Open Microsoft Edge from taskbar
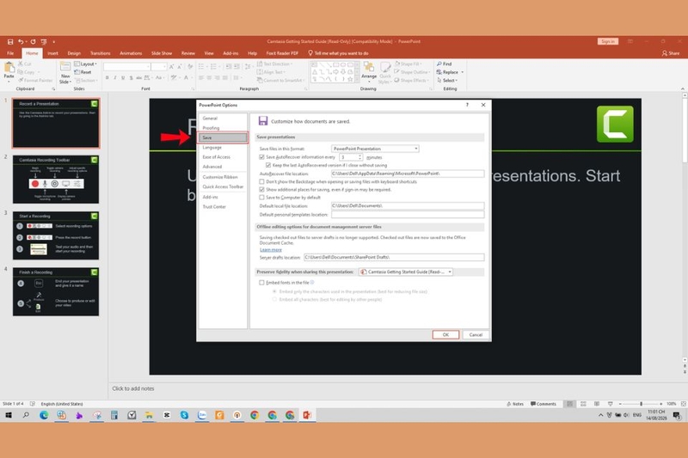 [x=44, y=415]
